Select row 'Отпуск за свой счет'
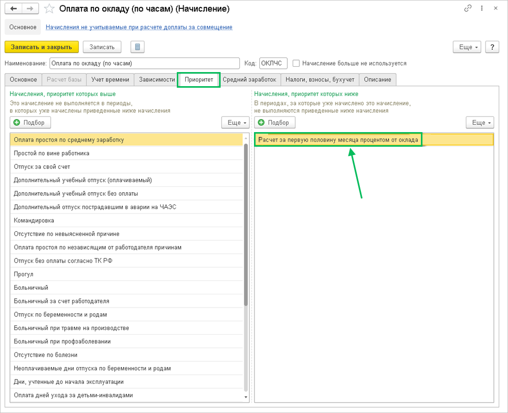This screenshot has height=413, width=508. (x=127, y=167)
